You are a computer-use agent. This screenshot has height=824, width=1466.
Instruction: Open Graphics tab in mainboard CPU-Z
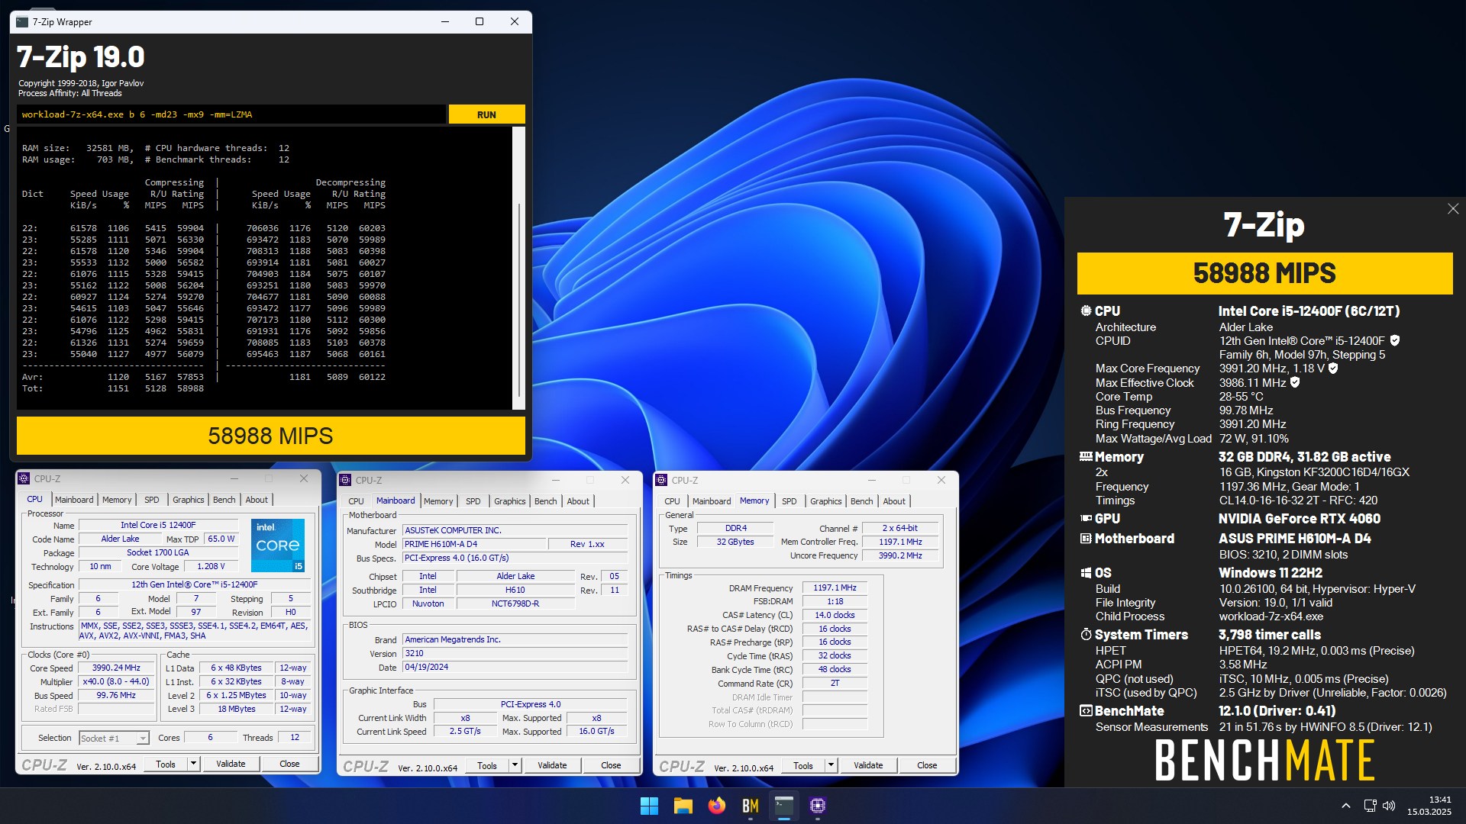coord(509,501)
